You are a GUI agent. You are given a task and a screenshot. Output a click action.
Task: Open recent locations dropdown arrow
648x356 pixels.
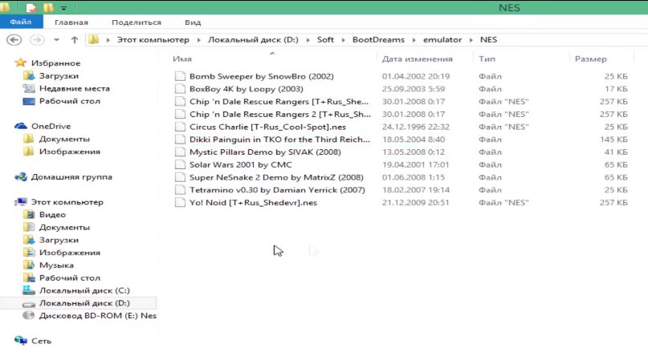pyautogui.click(x=57, y=40)
